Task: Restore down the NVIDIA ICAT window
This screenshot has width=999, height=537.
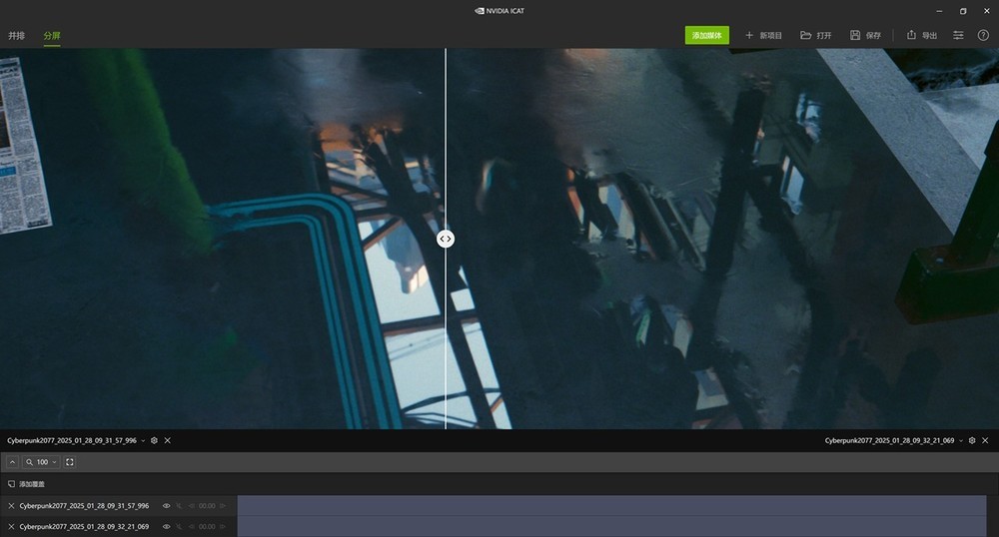Action: point(963,11)
